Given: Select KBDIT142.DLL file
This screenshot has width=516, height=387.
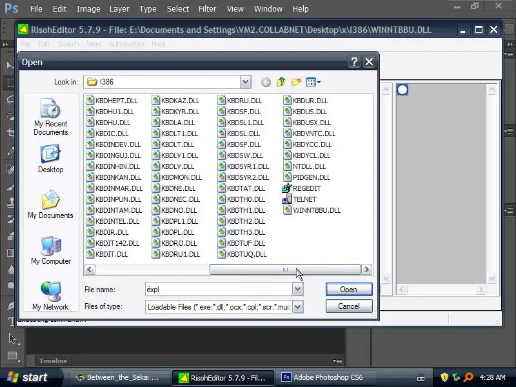Looking at the screenshot, I should [112, 243].
